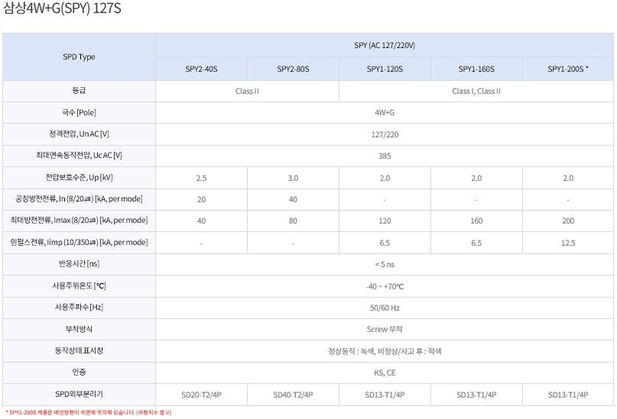617x419 pixels.
Task: Click the heading 삼상4W+G(SPY) 127S
Action: (62, 8)
